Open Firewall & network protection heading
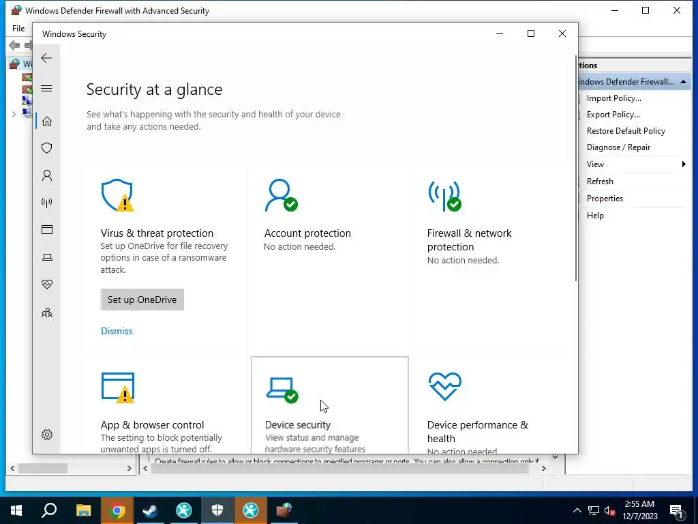This screenshot has width=698, height=524. click(x=469, y=239)
